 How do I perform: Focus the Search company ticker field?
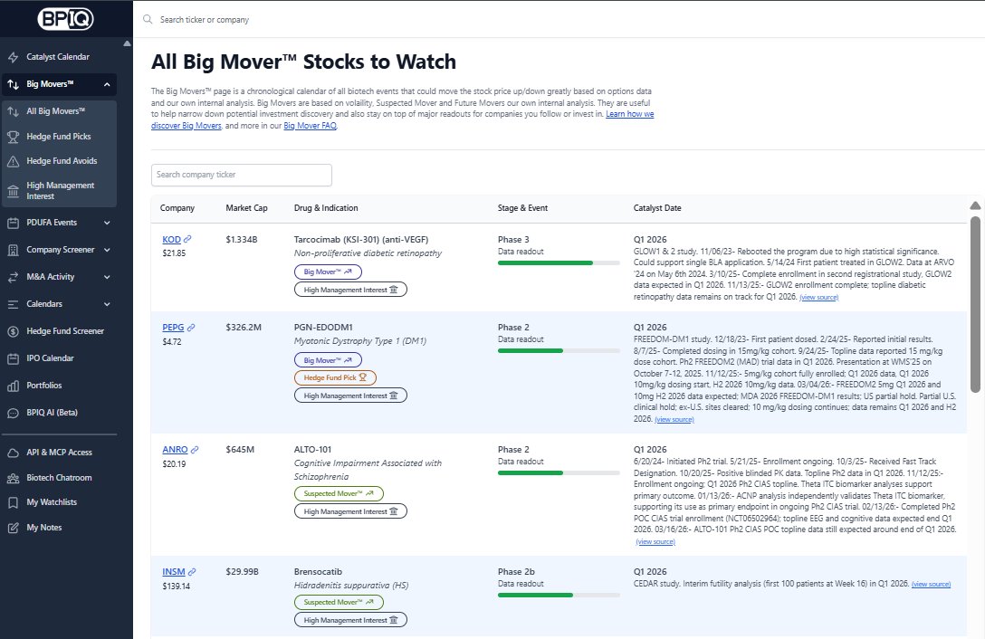(x=241, y=175)
